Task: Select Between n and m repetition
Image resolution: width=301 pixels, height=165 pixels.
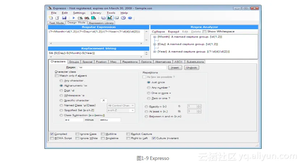Action: click(x=147, y=116)
